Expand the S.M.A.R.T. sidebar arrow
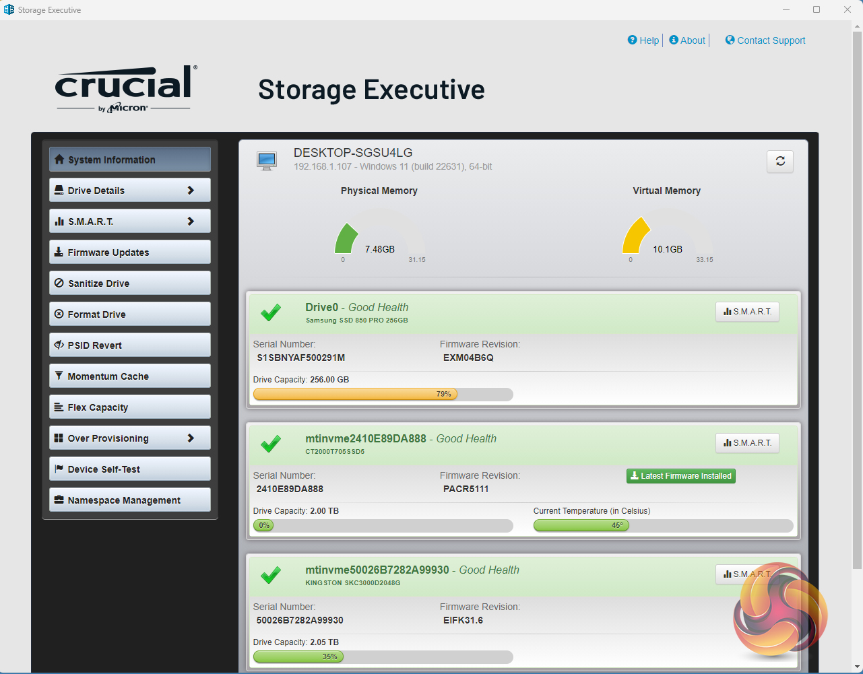This screenshot has height=674, width=863. point(191,222)
